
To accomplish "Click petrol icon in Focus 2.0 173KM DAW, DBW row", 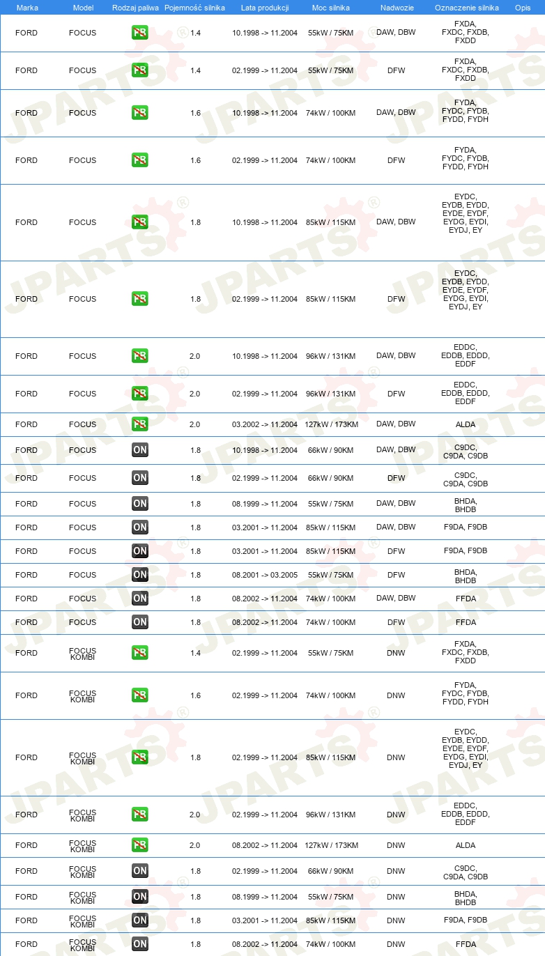I will coord(139,424).
